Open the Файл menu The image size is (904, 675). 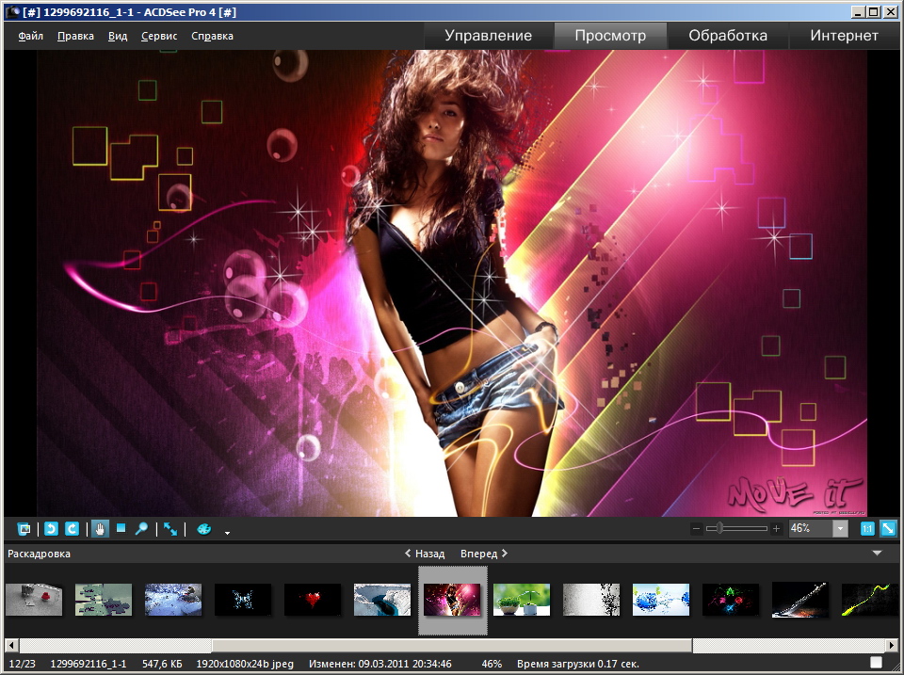(30, 36)
